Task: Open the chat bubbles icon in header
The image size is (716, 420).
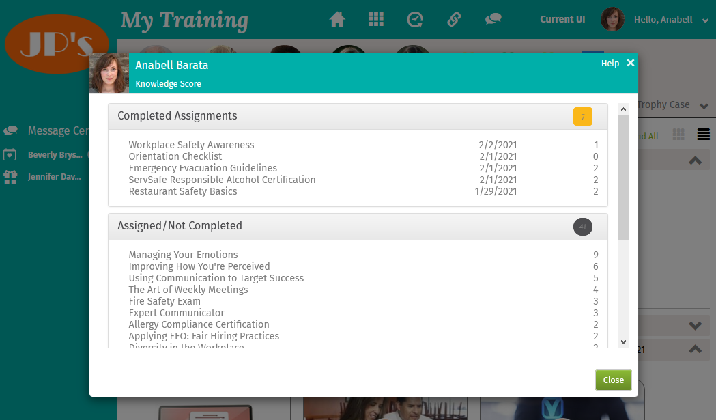Action: (x=493, y=19)
